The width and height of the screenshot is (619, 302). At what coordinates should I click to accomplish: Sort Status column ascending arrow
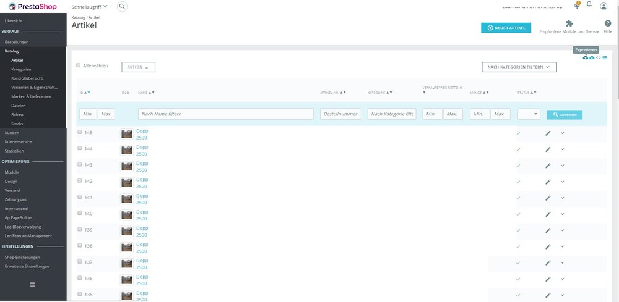pyautogui.click(x=532, y=93)
